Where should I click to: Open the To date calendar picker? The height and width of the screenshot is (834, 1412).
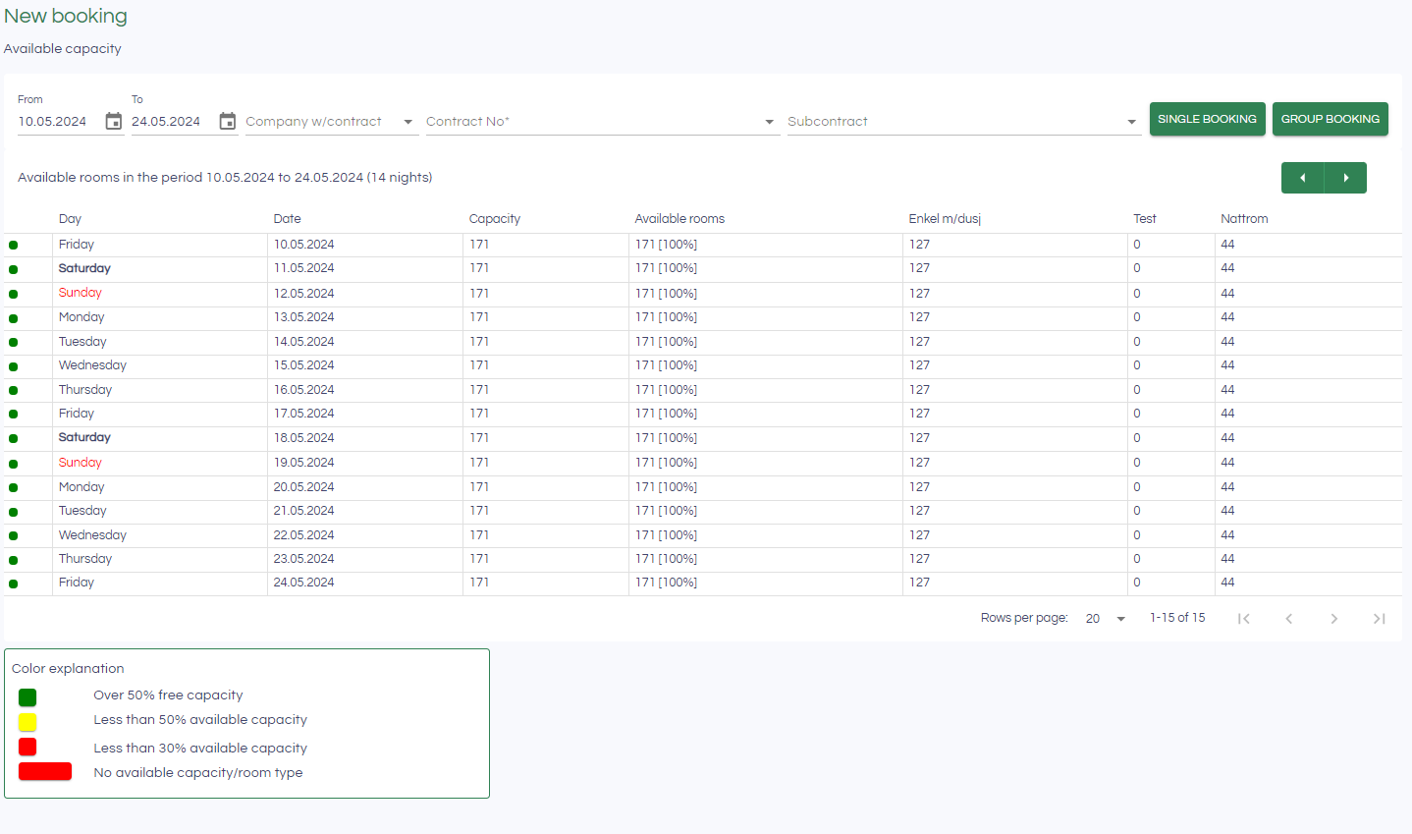(x=228, y=122)
